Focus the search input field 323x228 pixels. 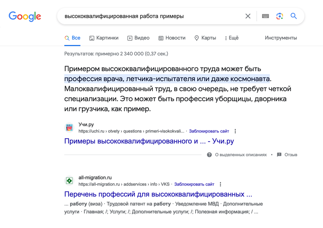point(152,16)
